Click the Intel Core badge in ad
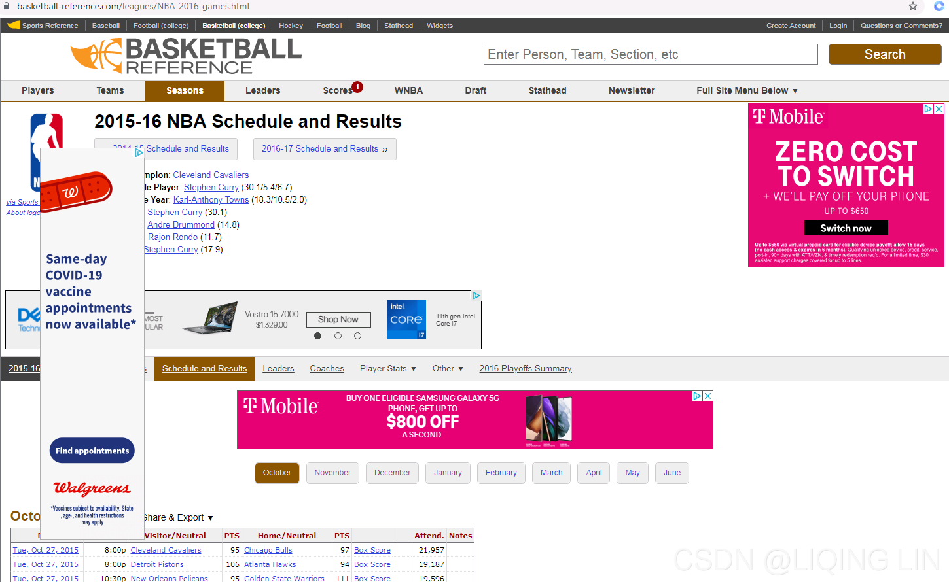 tap(406, 320)
